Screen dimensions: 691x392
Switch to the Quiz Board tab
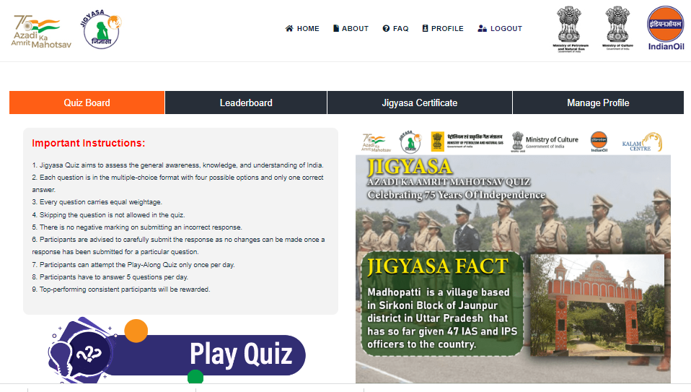tap(87, 103)
